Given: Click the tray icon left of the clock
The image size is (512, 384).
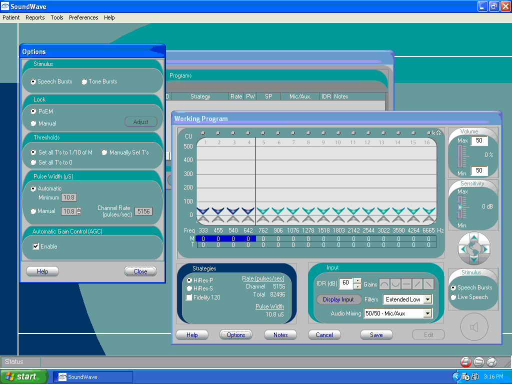Looking at the screenshot, I should point(475,376).
